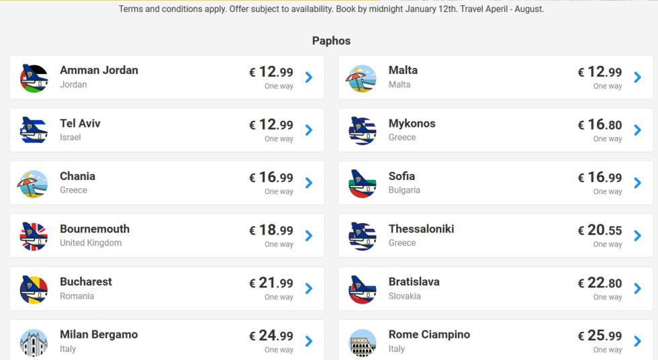Select the Bournemouth destination name
The height and width of the screenshot is (360, 658).
coord(95,228)
